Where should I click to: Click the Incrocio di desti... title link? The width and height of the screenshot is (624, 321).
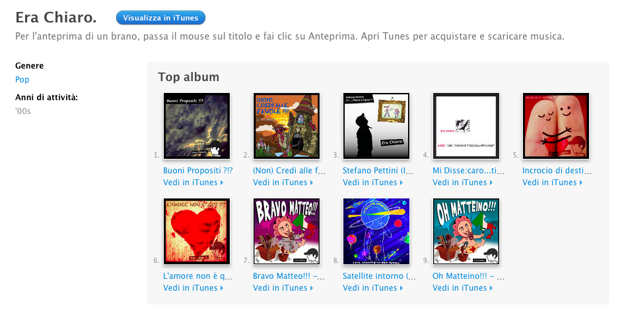click(x=557, y=171)
